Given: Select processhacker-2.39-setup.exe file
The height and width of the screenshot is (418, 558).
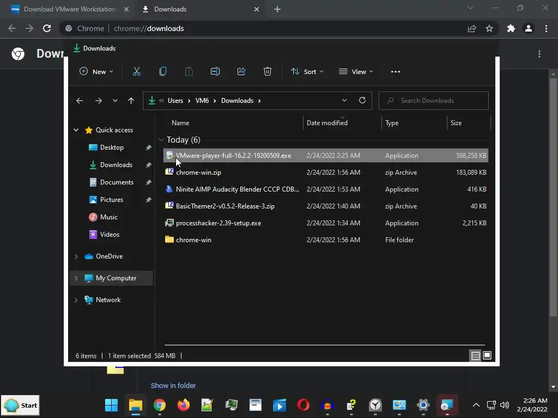Looking at the screenshot, I should [x=326, y=223].
